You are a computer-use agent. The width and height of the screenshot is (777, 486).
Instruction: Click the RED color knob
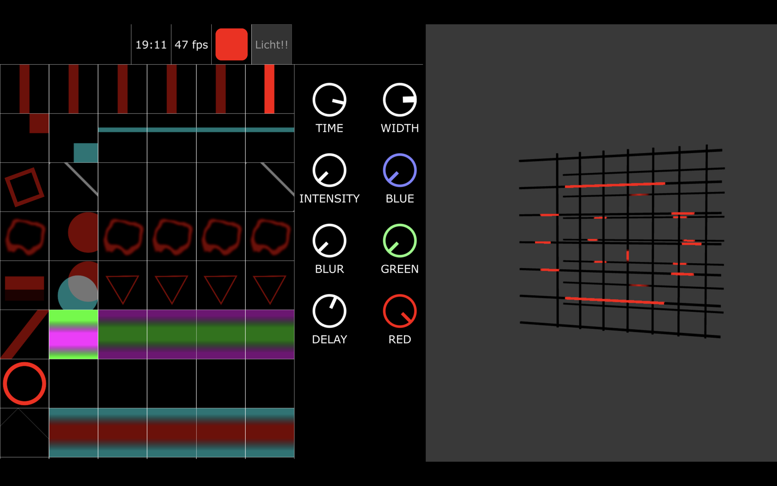point(399,311)
